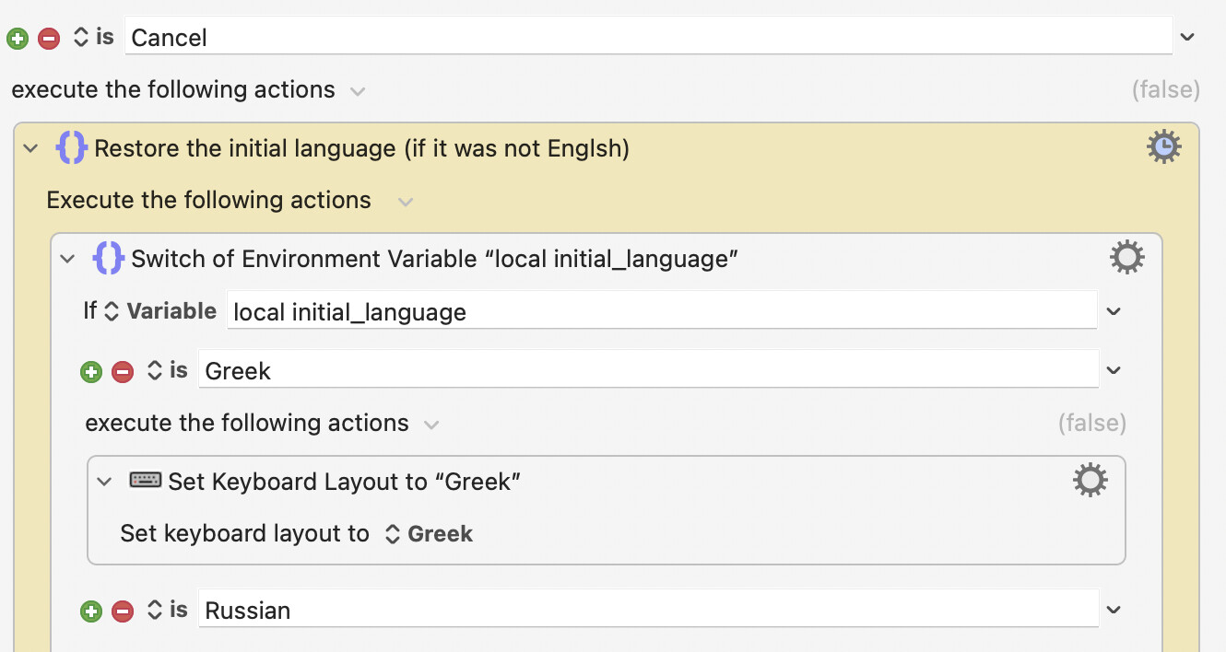Remove the Russian case with minus button

coord(122,611)
